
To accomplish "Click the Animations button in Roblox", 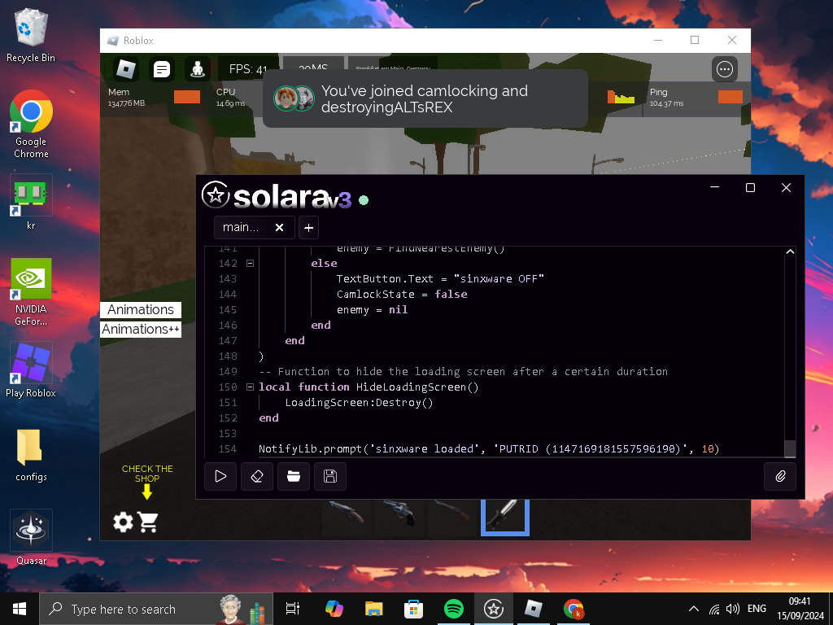I will 141,310.
